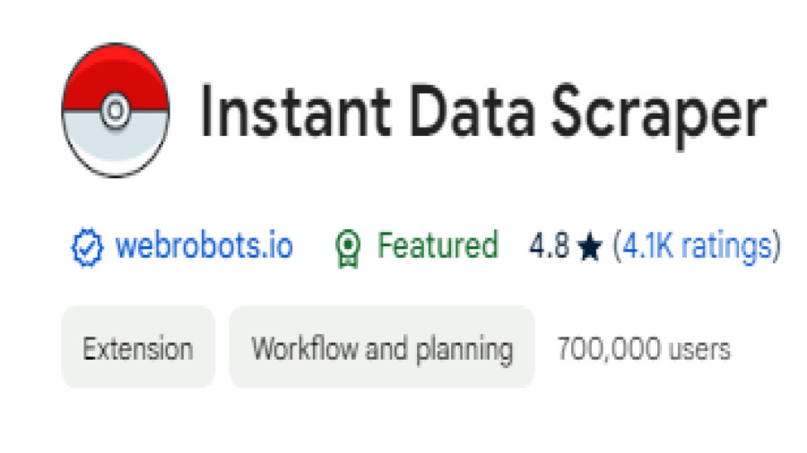807x453 pixels.
Task: Open the webrobots.io publisher link
Action: pyautogui.click(x=204, y=245)
